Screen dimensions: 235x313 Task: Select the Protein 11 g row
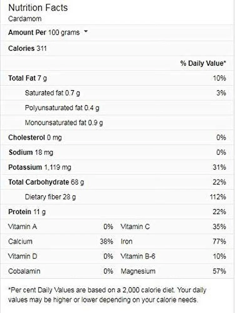click(27, 212)
